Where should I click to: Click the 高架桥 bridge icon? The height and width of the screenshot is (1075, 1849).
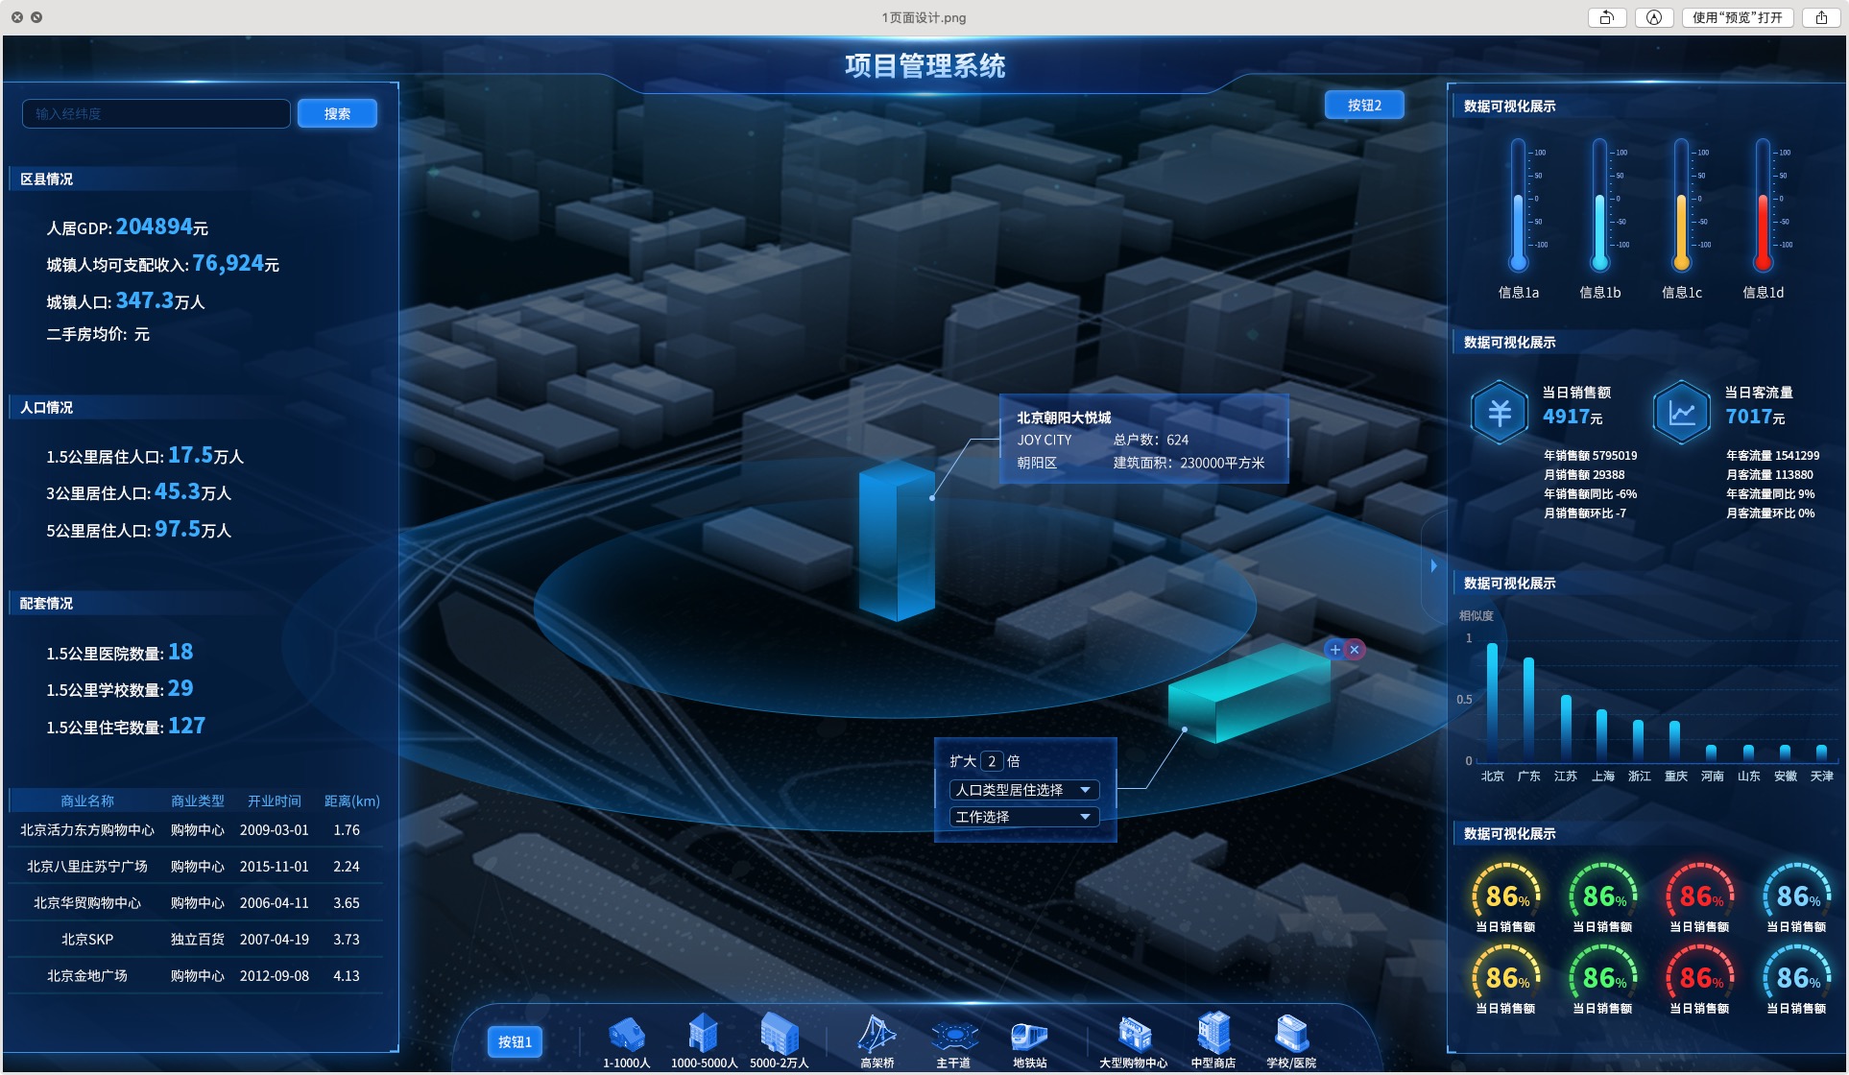pyautogui.click(x=876, y=1035)
